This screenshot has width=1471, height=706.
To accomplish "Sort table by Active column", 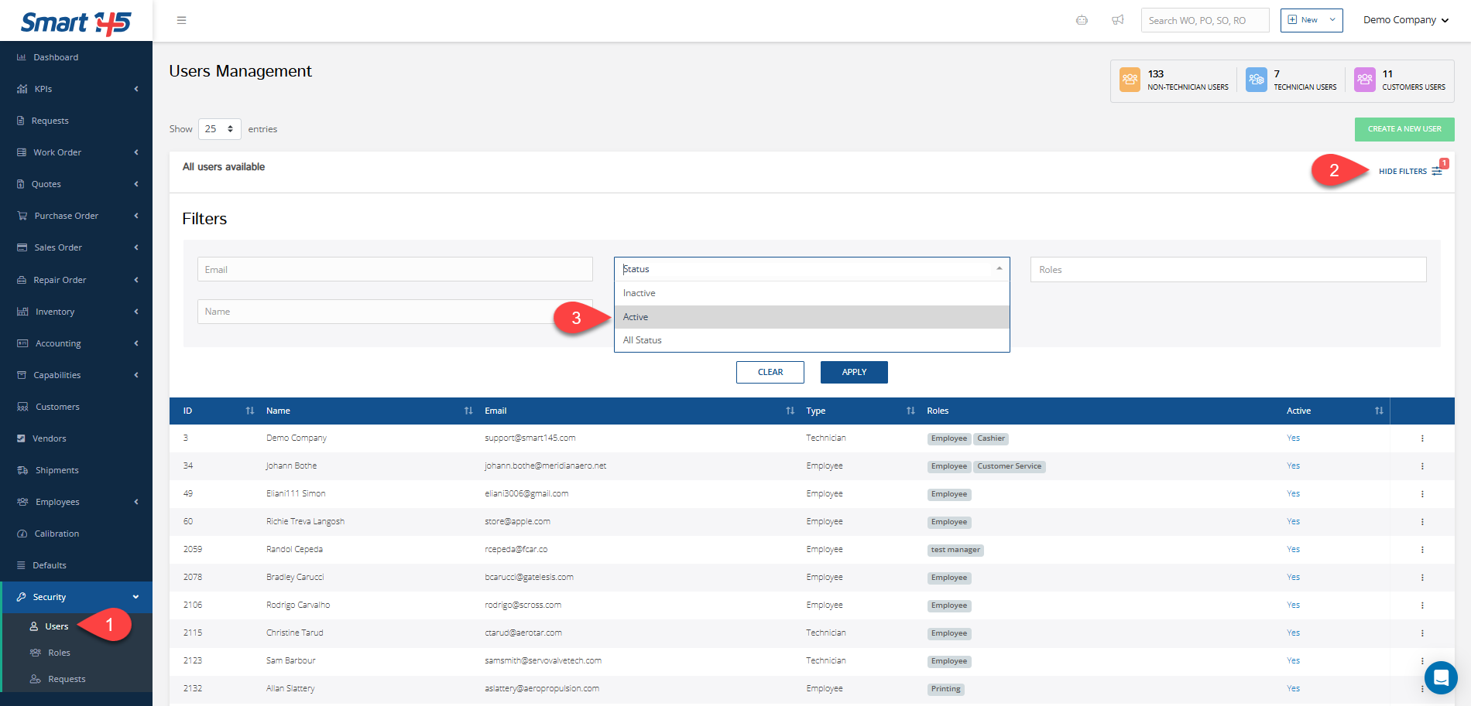I will pyautogui.click(x=1378, y=411).
